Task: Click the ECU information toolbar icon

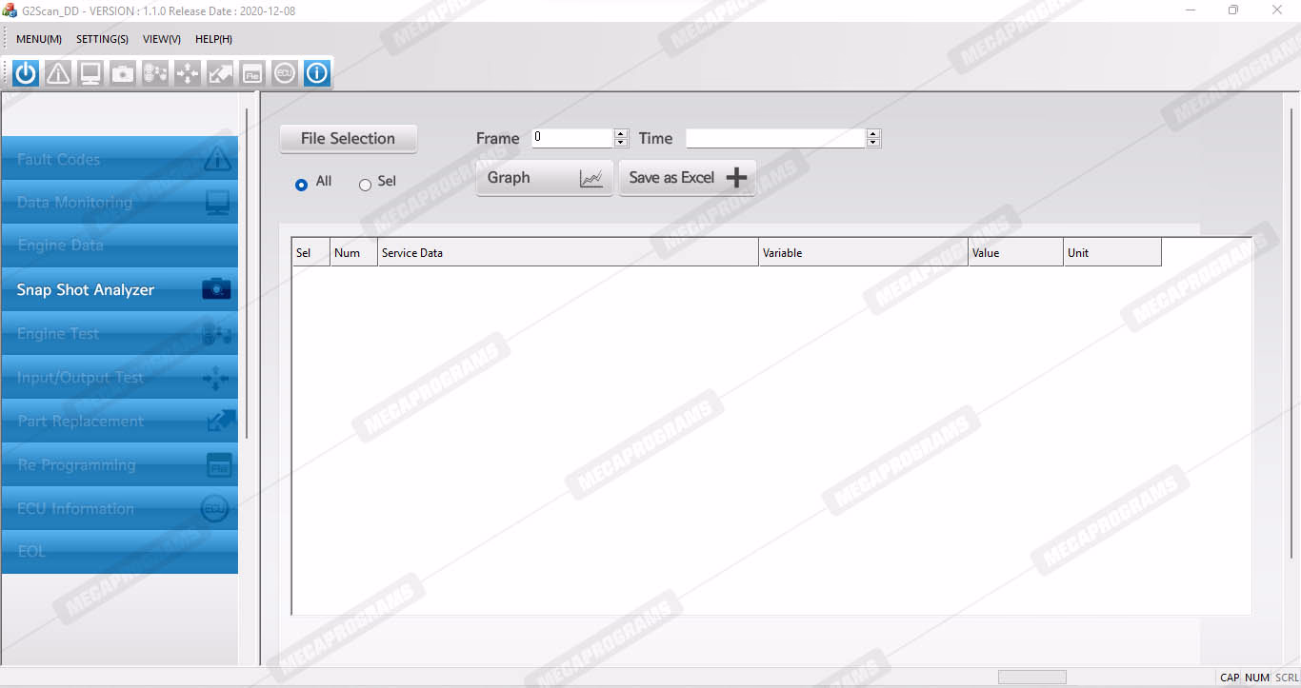Action: pyautogui.click(x=285, y=73)
